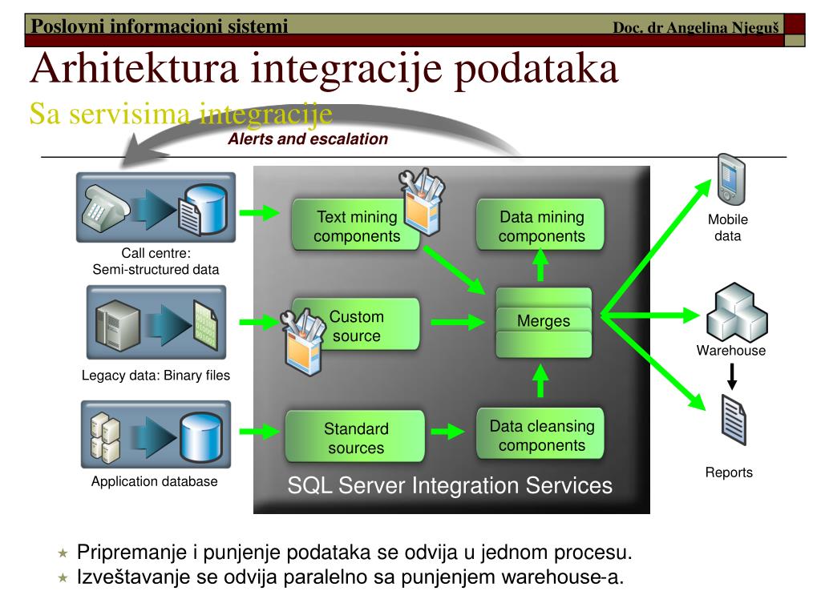Select the Data mining components box

pyautogui.click(x=540, y=225)
